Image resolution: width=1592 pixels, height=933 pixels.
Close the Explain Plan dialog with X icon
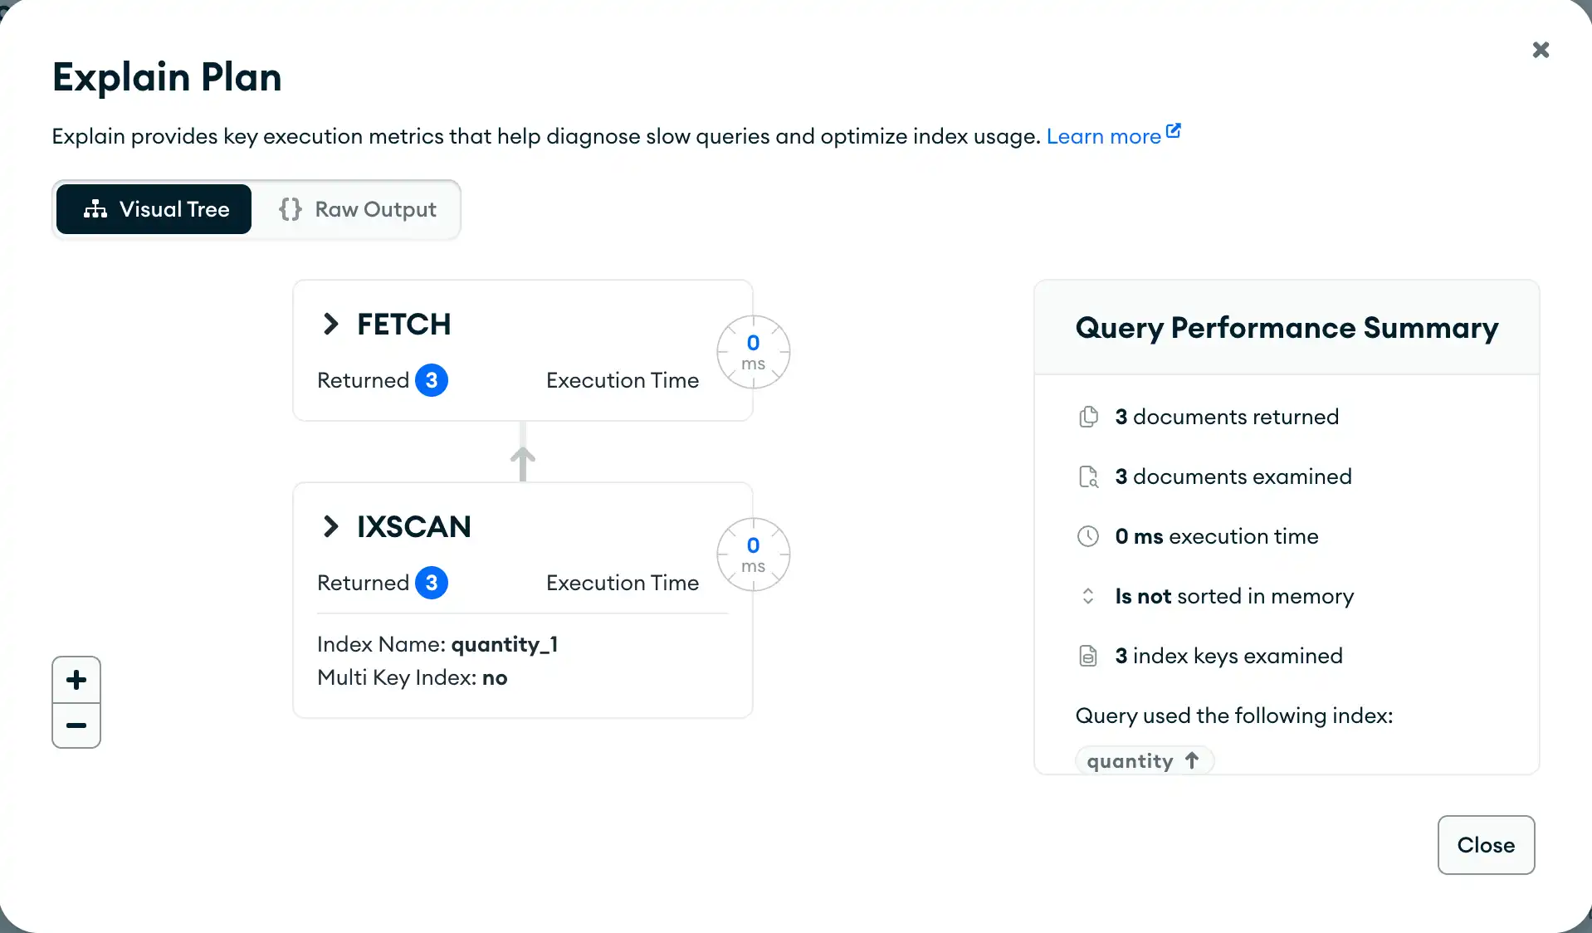pos(1541,50)
